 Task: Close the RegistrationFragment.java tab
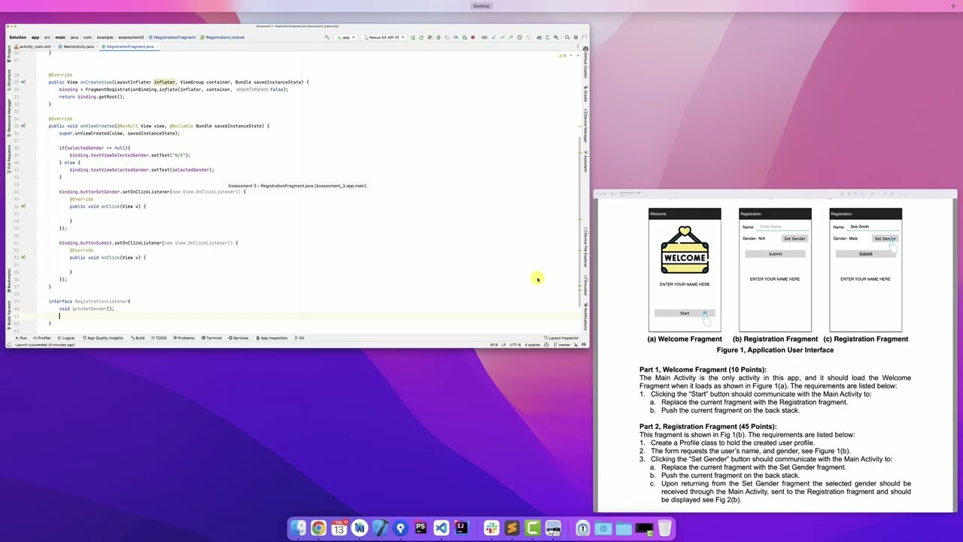pyautogui.click(x=157, y=47)
